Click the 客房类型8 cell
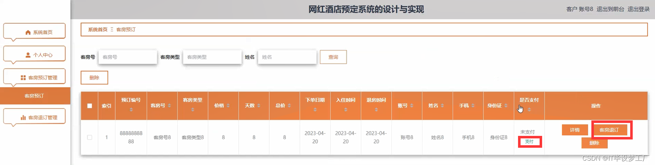This screenshot has height=165, width=655. [x=193, y=137]
